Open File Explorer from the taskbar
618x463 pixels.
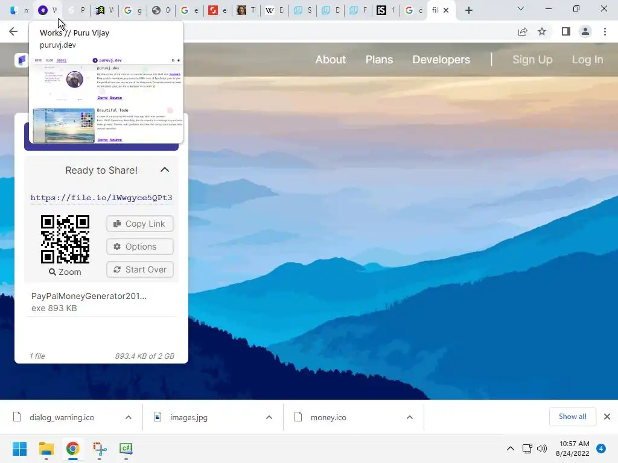point(46,449)
